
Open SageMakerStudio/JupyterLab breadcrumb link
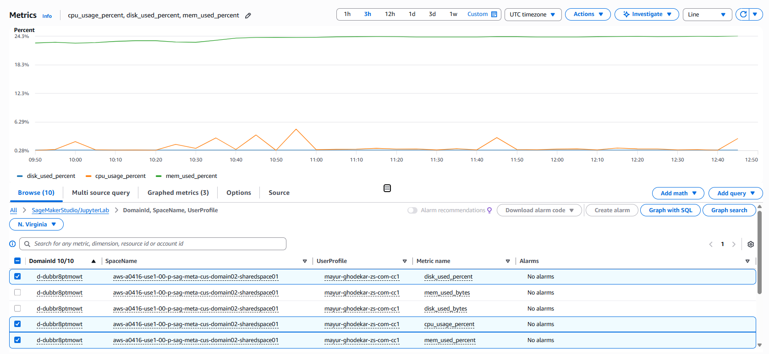[71, 210]
